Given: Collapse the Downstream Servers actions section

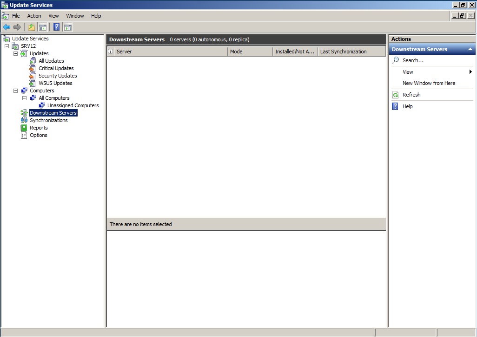Looking at the screenshot, I should [x=470, y=49].
